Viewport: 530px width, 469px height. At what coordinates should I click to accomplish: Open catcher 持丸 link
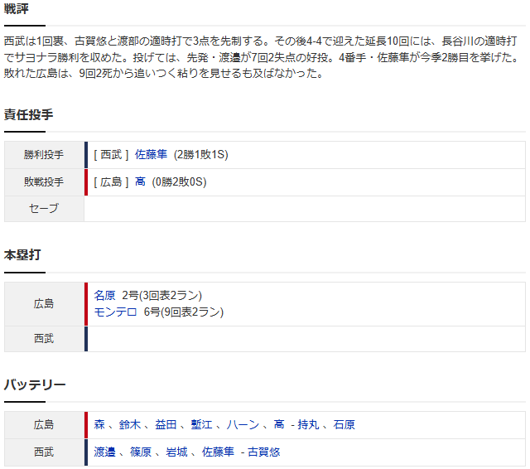click(x=308, y=424)
